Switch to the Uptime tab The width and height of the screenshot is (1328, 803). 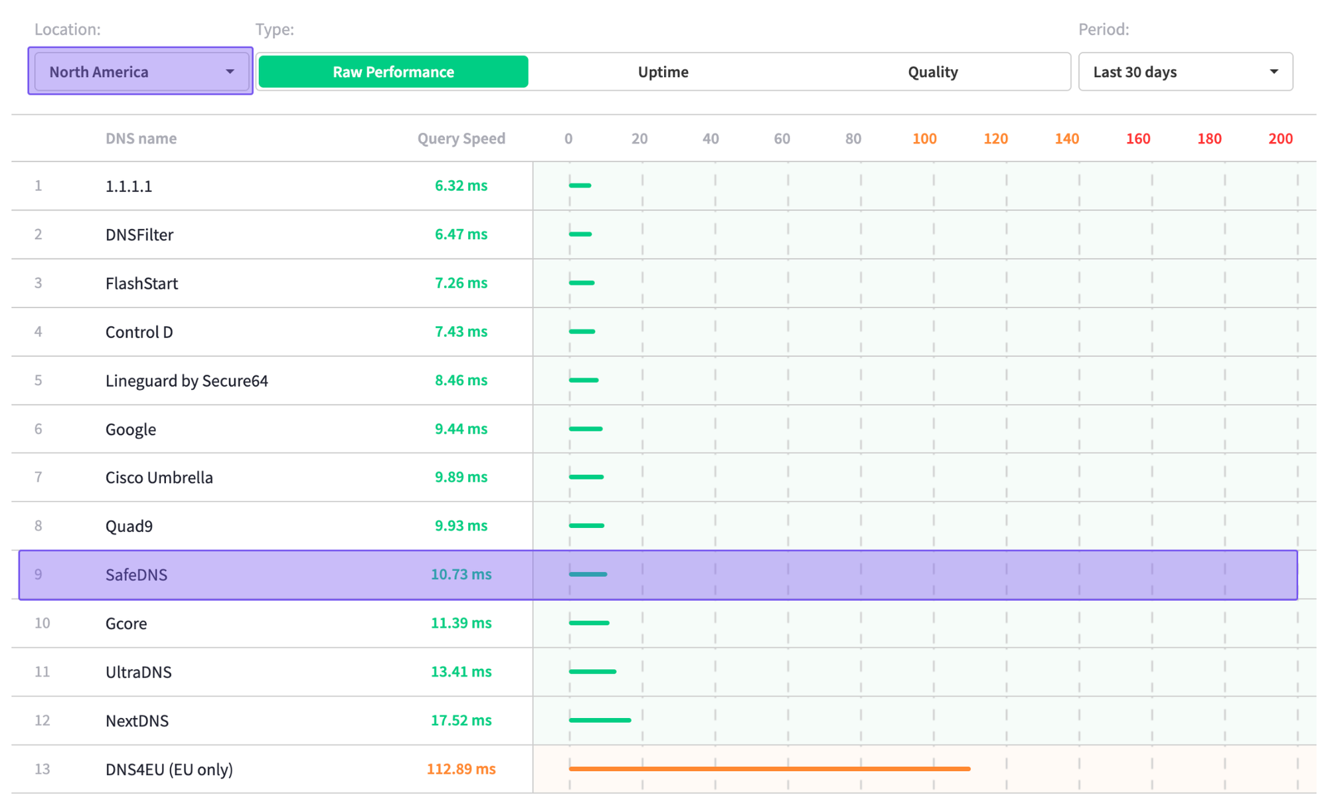[x=663, y=72]
